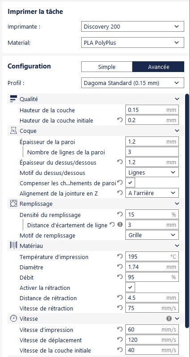Click the Coque section icon

pyautogui.click(x=14, y=131)
